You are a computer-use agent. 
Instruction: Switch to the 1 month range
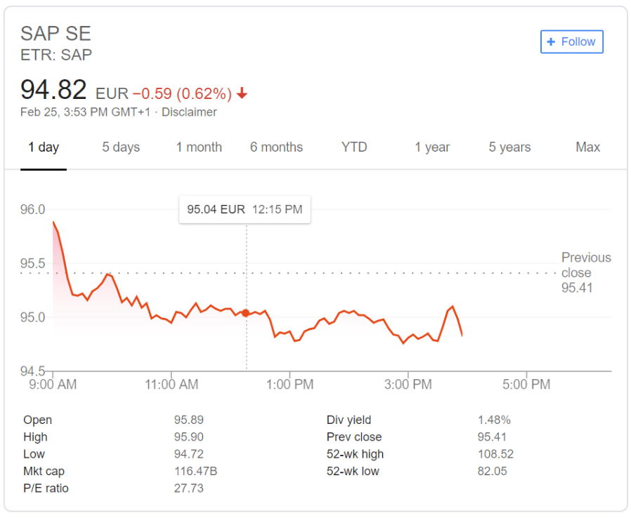(x=199, y=147)
